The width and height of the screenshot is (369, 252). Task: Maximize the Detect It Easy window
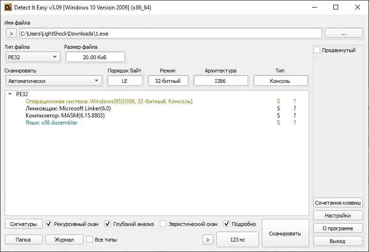point(336,7)
